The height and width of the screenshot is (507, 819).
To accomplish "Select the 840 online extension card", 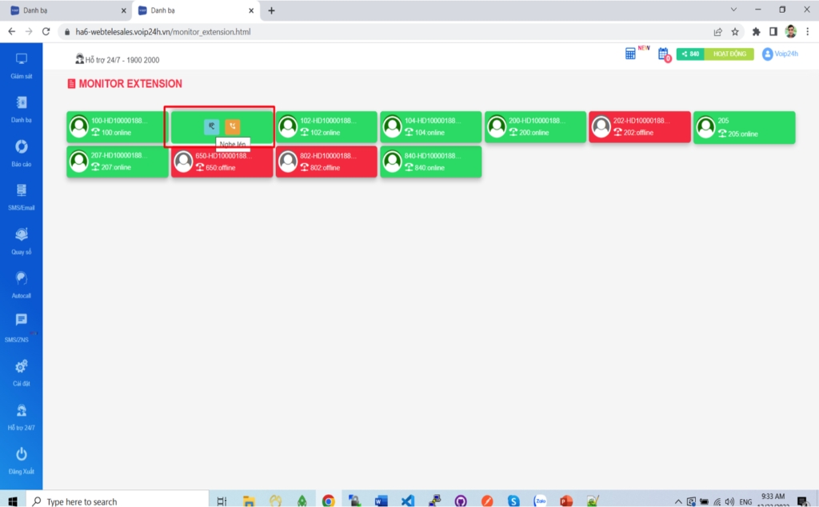I will coord(430,162).
